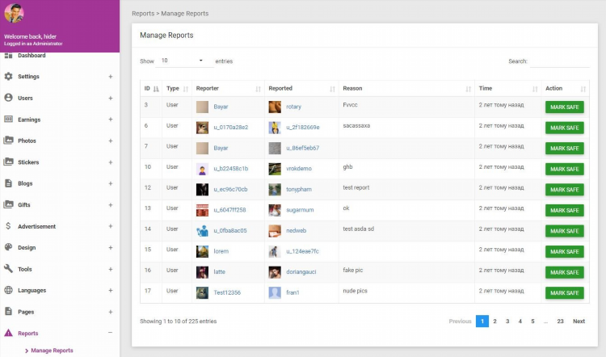Open the Advertisement menu item

36,226
